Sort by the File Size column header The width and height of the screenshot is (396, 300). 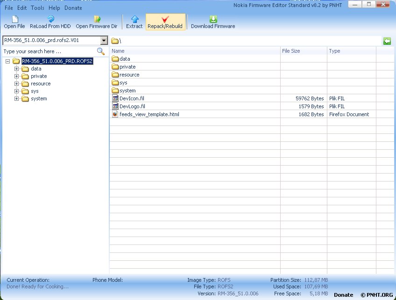click(304, 51)
